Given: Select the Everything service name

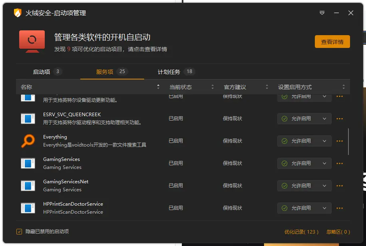Looking at the screenshot, I should tap(55, 137).
